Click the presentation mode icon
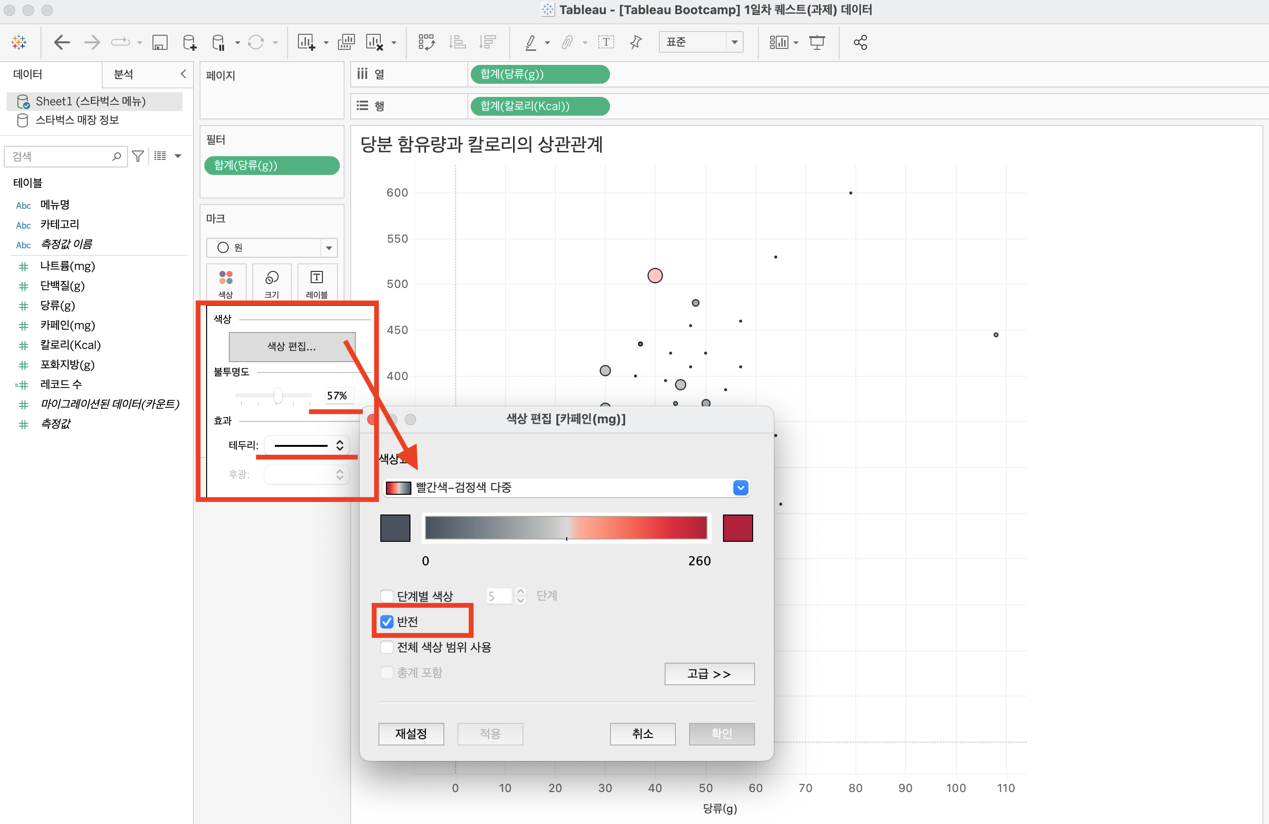This screenshot has height=824, width=1269. (816, 42)
